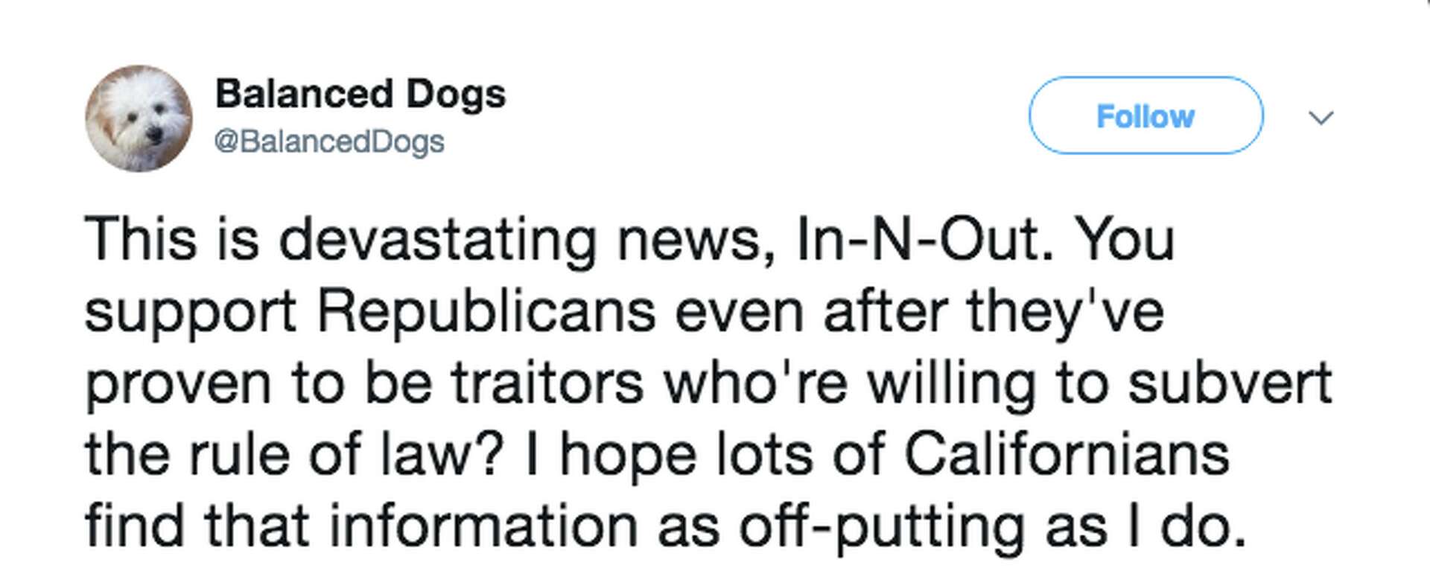Select the dropdown chevron beside Follow
This screenshot has height=580, width=1430.
(x=1322, y=118)
